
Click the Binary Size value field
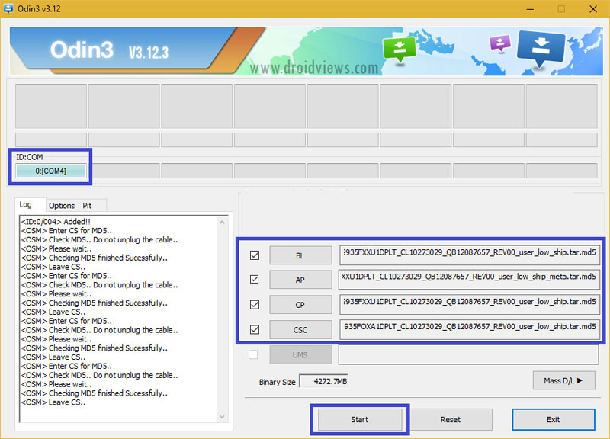click(323, 381)
